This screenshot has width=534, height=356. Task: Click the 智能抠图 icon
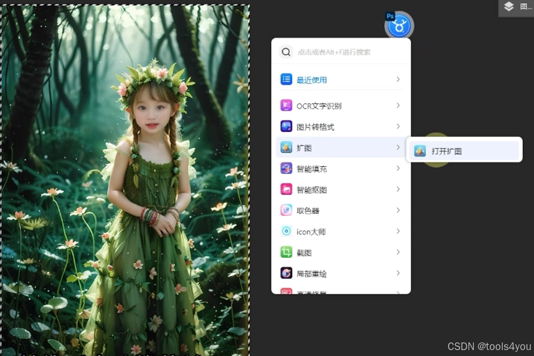(x=286, y=189)
